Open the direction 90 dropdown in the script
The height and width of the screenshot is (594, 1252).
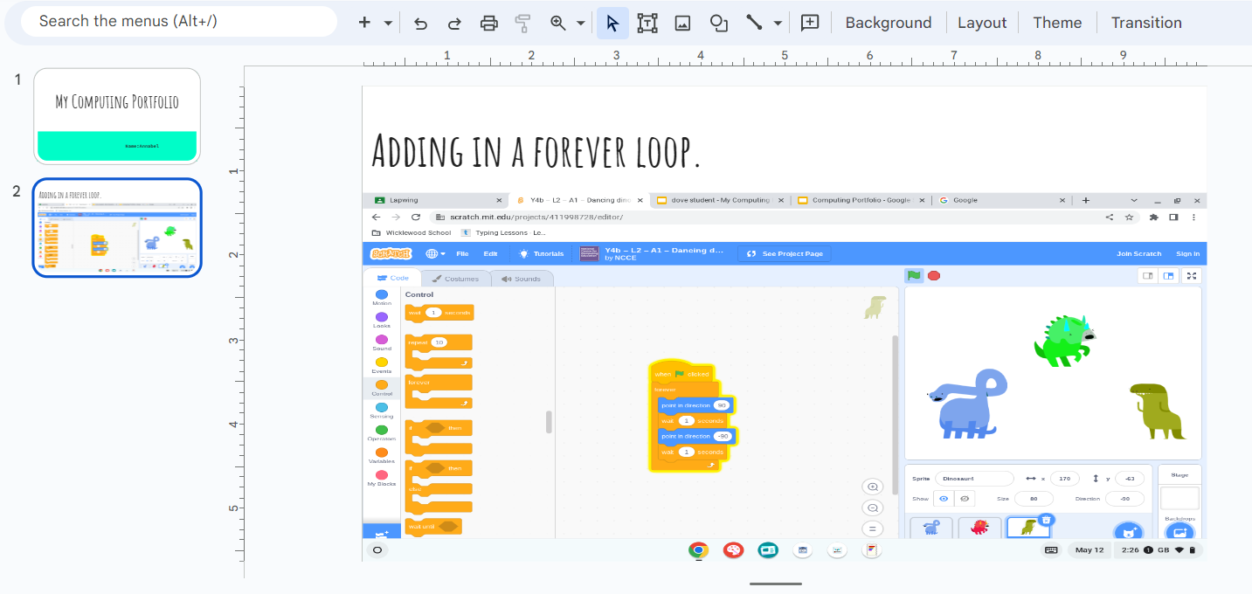pos(722,405)
